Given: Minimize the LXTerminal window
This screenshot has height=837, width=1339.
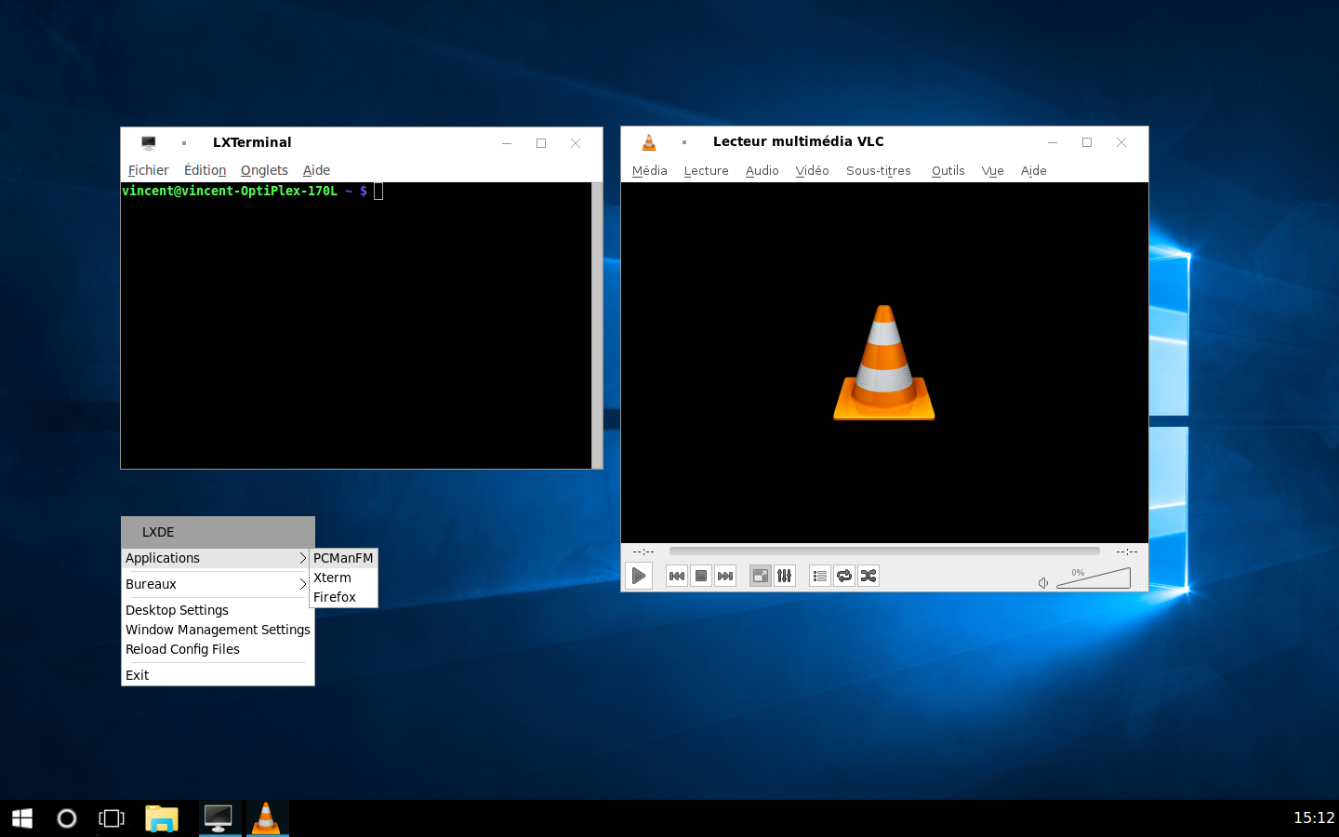Looking at the screenshot, I should [x=507, y=143].
